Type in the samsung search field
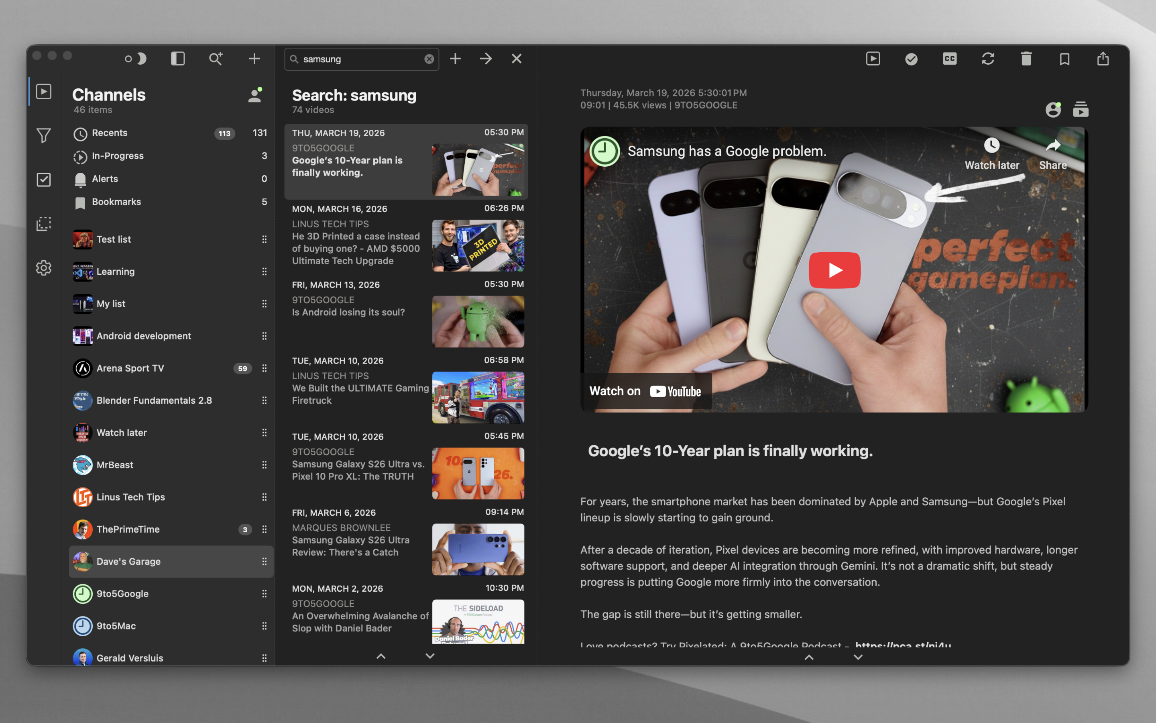 (x=362, y=59)
